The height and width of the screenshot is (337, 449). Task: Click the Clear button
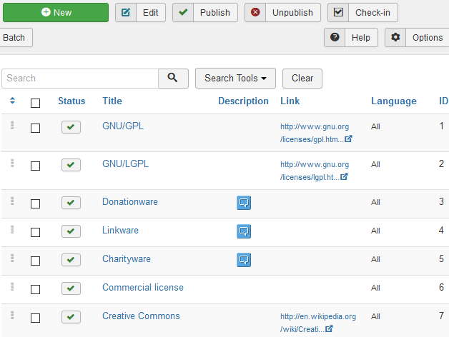coord(302,78)
